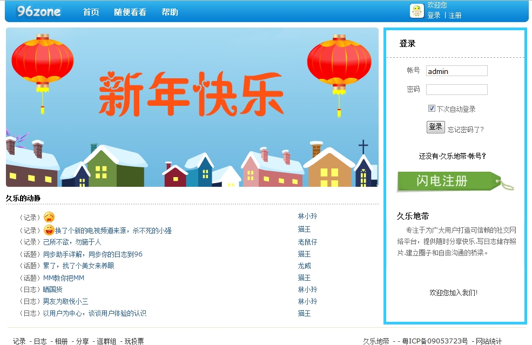Click the 96zone logo

(39, 11)
